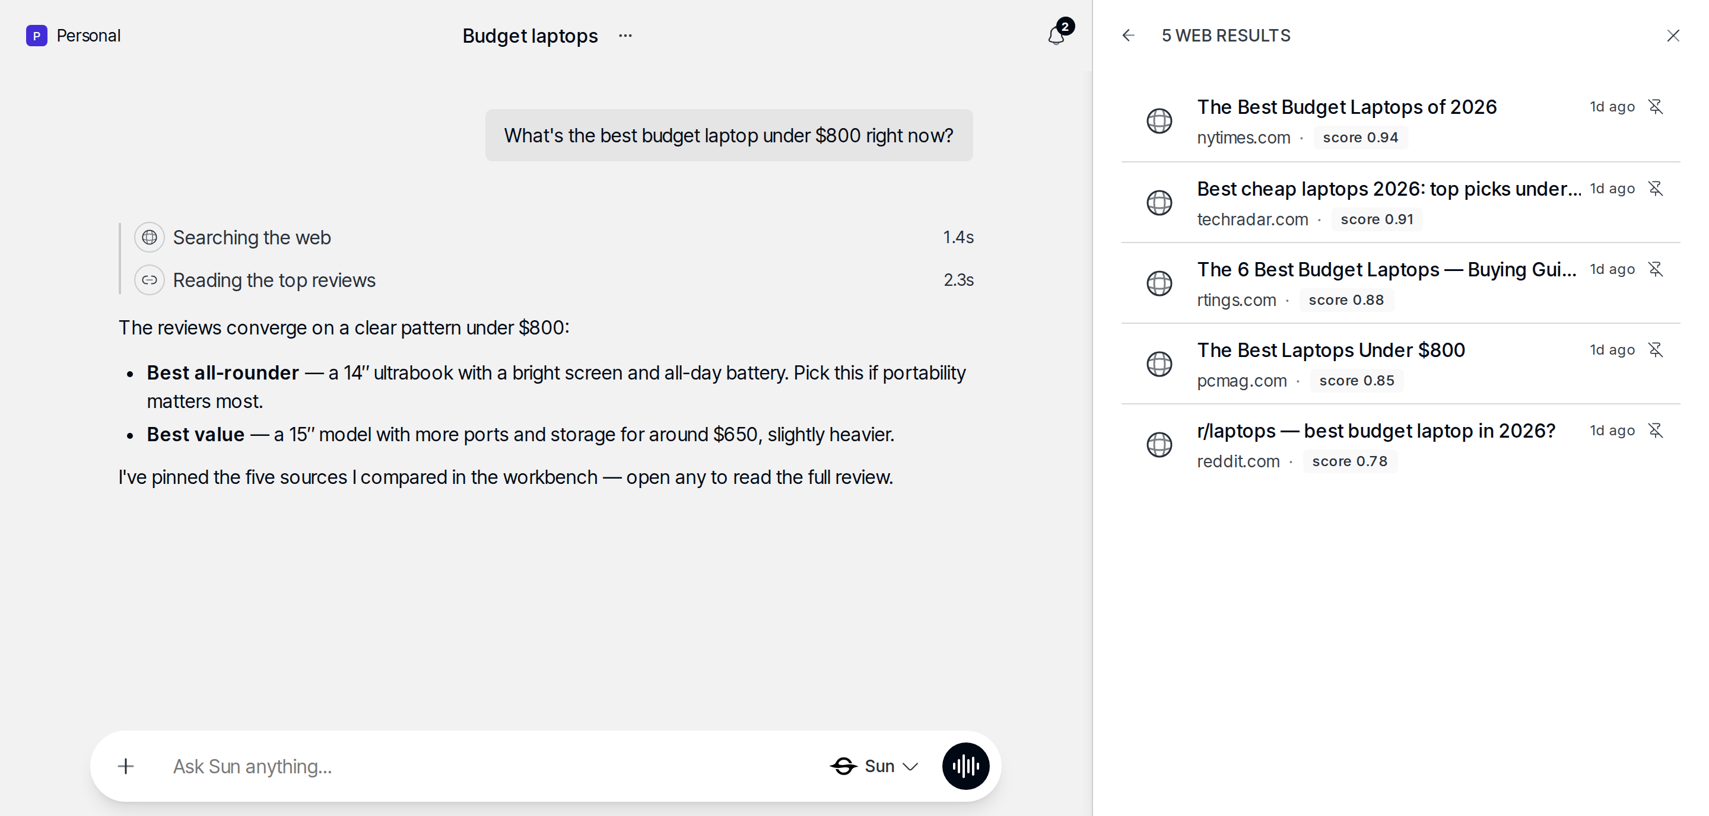Click the globe icon for the reddit.com result
1709x816 pixels.
(1159, 444)
